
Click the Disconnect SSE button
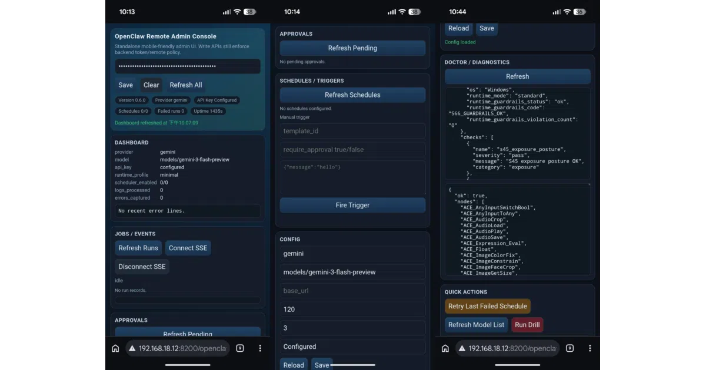(x=142, y=267)
